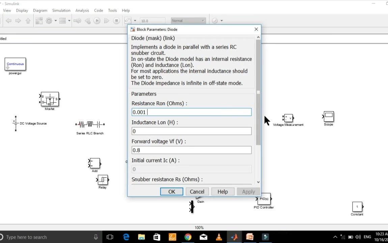Open Google Chrome from taskbar
Screen dimensions: 388x243
pos(188,237)
